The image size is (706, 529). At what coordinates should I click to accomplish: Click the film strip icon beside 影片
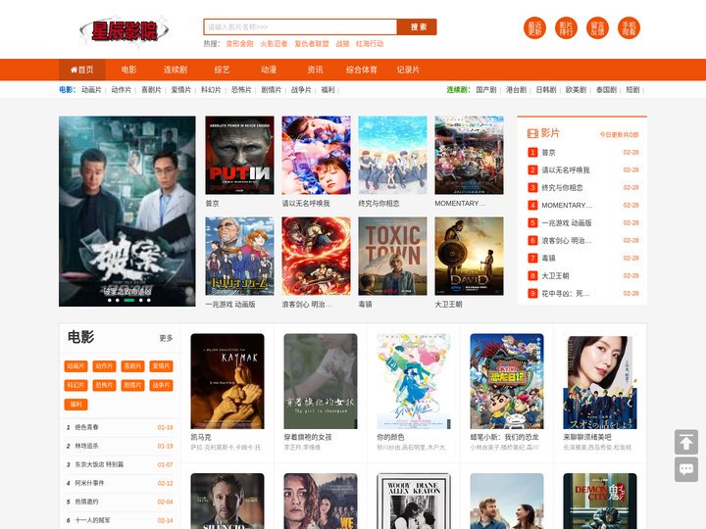click(x=532, y=133)
